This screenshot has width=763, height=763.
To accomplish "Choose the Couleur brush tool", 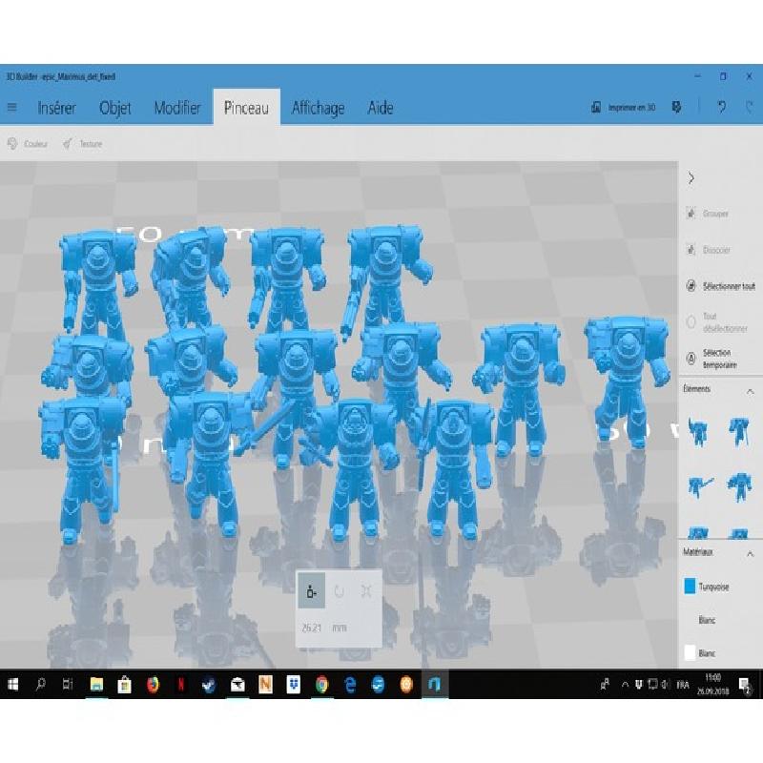I will (28, 144).
